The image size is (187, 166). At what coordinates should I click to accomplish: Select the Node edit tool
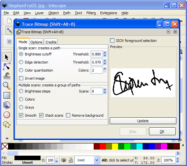tap(7, 66)
